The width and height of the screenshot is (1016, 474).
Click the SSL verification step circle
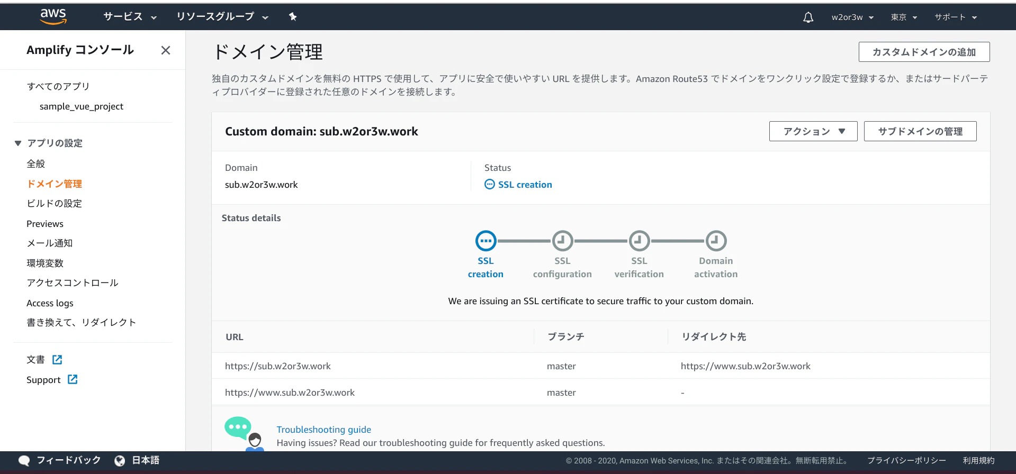[x=639, y=241]
